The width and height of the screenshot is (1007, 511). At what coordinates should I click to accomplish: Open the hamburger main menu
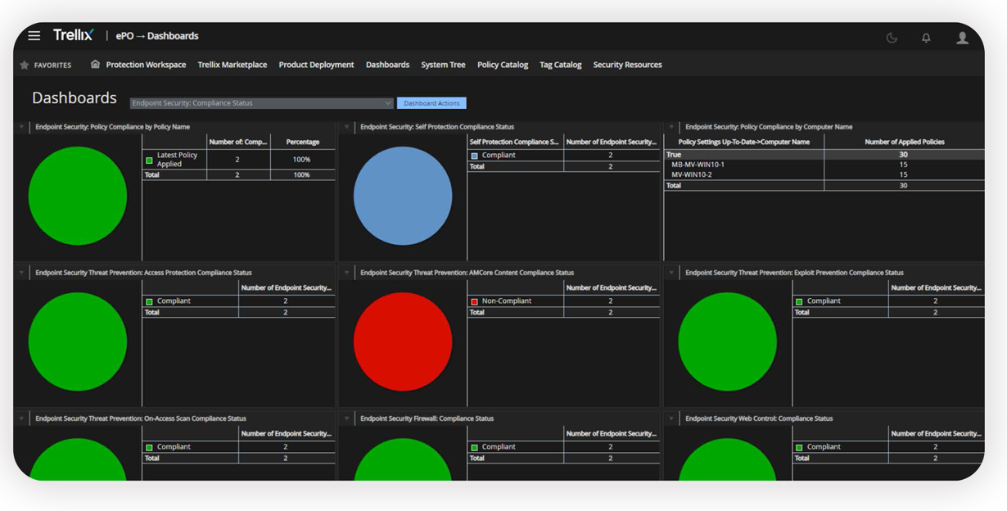click(x=34, y=35)
